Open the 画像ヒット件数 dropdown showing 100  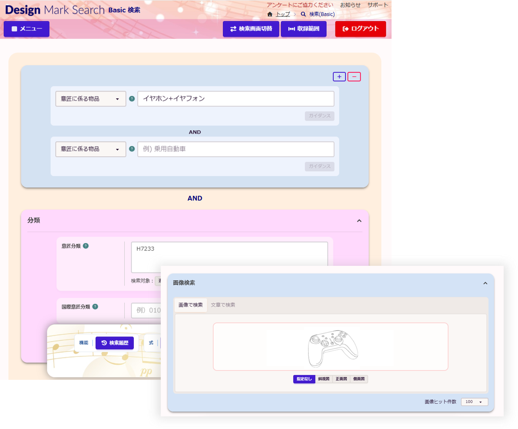click(475, 402)
